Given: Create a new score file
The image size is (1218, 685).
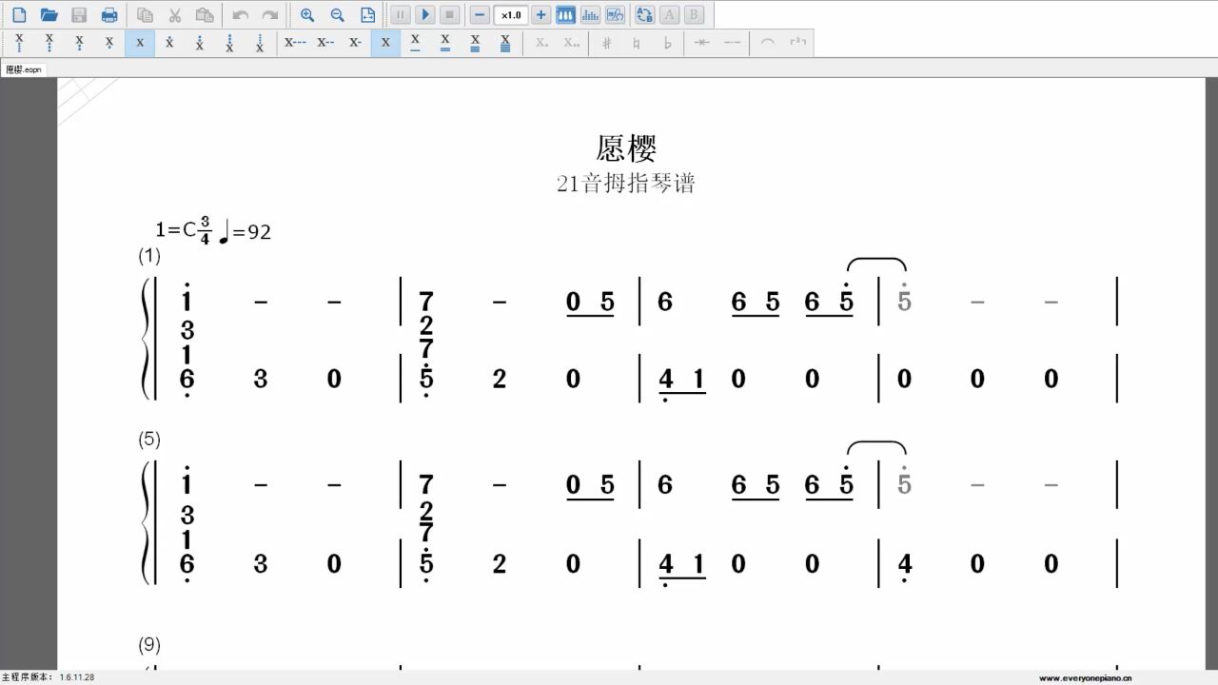Looking at the screenshot, I should 19,14.
